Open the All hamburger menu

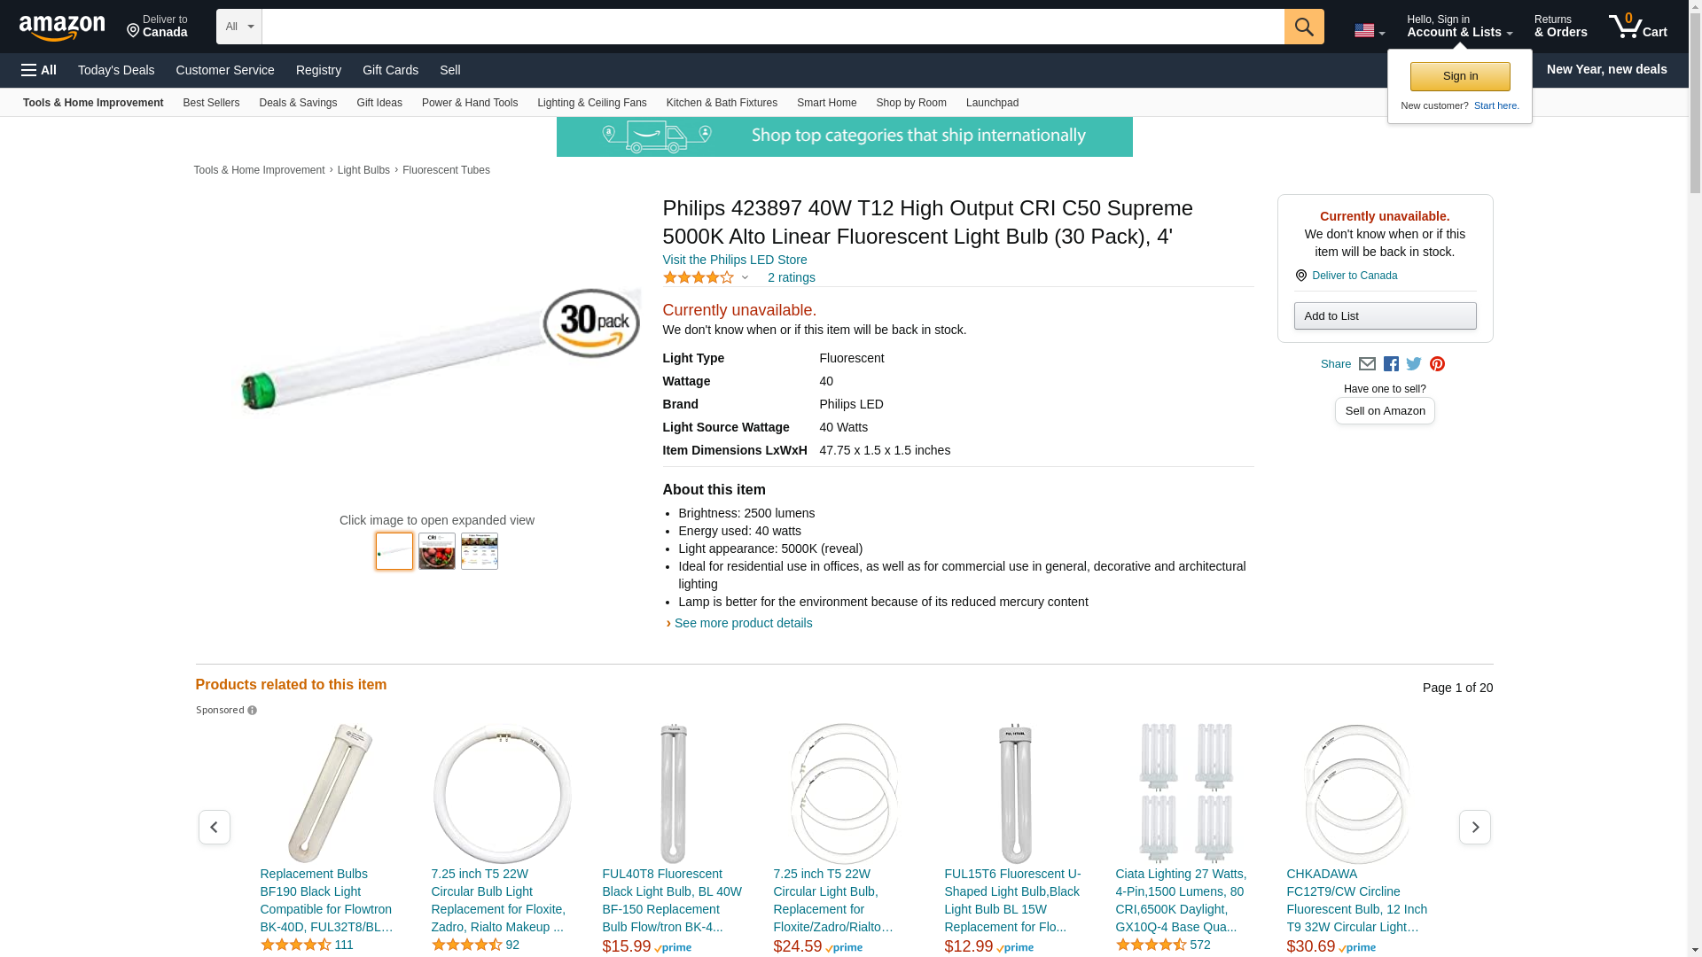coord(39,70)
